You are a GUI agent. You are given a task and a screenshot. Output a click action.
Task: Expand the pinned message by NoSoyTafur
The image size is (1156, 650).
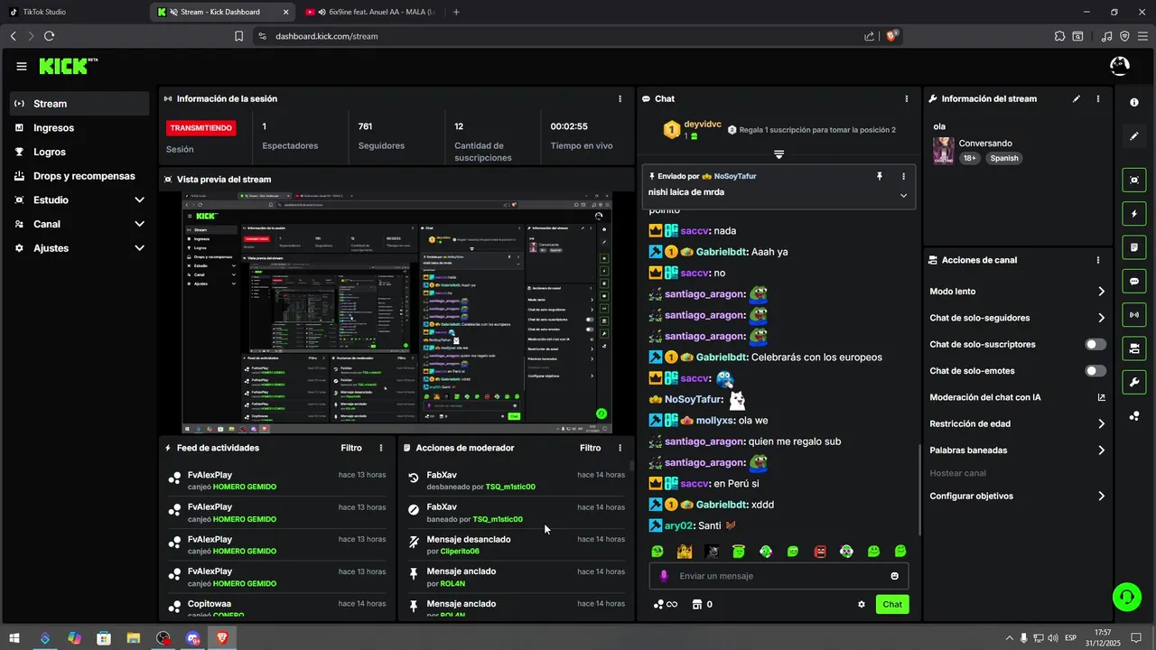(903, 195)
